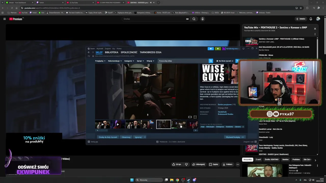This screenshot has height=183, width=326.
Task: Open Steam from the Windows taskbar
Action: pyautogui.click(x=188, y=180)
